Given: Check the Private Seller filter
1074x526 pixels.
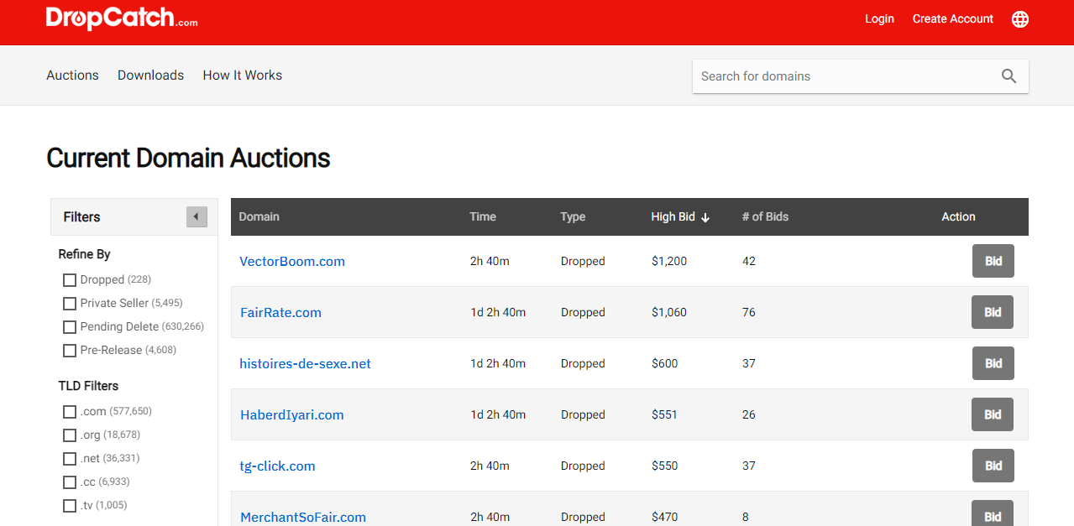Looking at the screenshot, I should tap(70, 304).
